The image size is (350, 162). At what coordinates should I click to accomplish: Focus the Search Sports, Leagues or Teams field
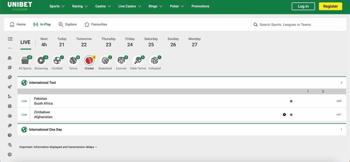coord(297,25)
